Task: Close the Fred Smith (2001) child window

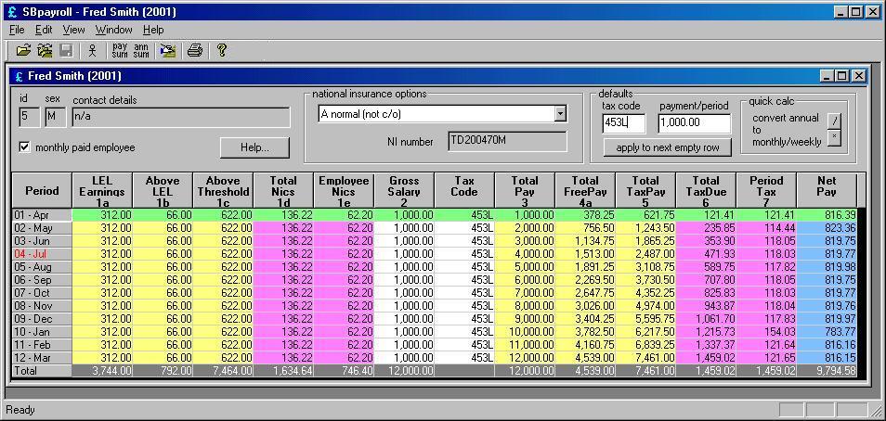Action: coord(859,76)
